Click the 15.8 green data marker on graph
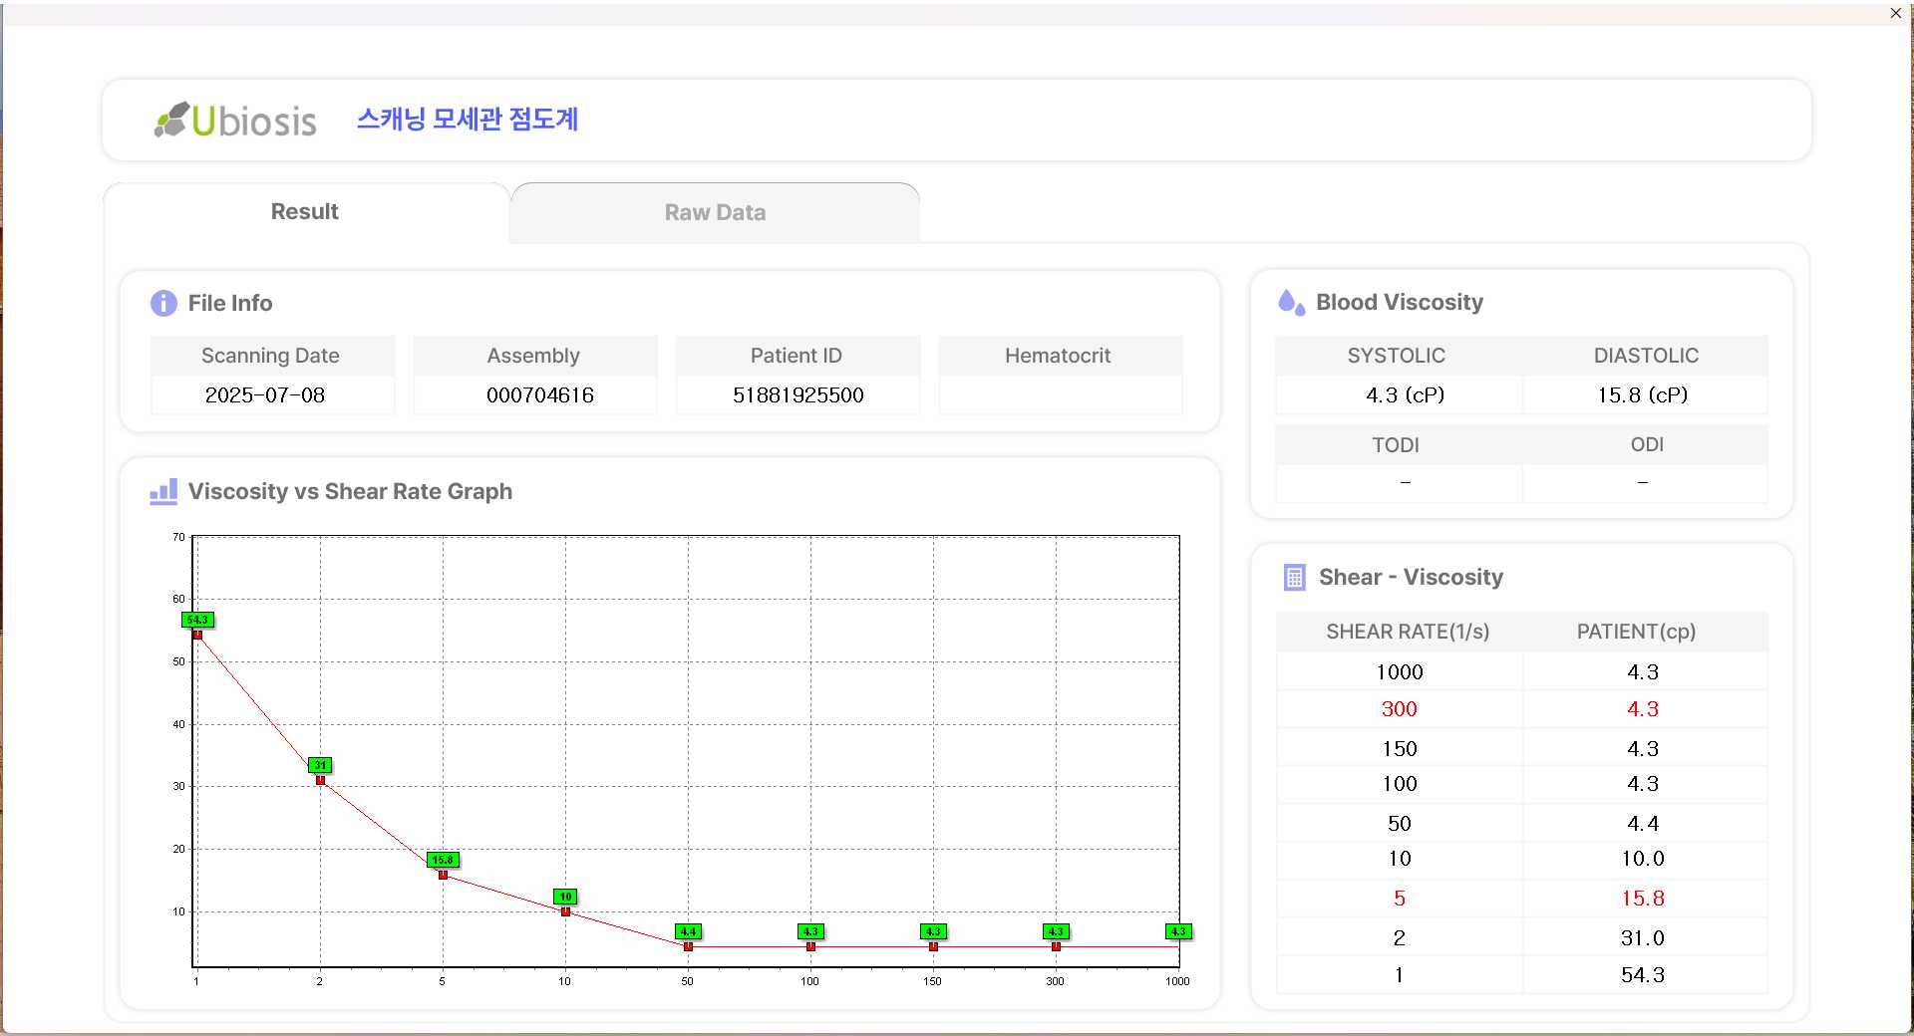 point(443,860)
